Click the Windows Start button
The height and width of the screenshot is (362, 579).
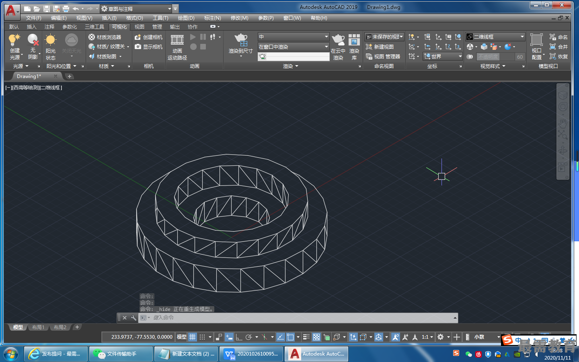(x=11, y=354)
